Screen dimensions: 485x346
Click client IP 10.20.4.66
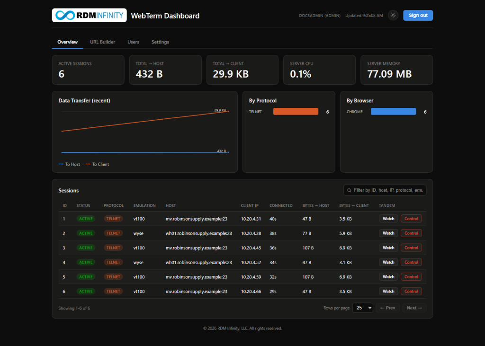(x=251, y=291)
